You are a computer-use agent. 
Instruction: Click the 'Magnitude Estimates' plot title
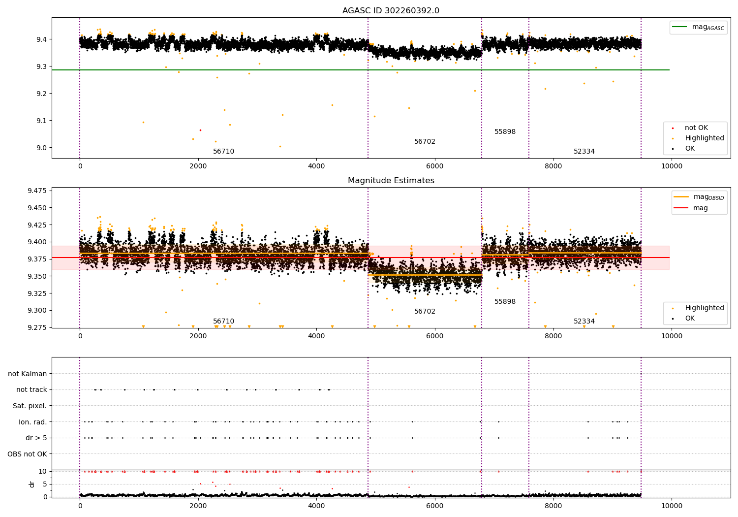(391, 181)
